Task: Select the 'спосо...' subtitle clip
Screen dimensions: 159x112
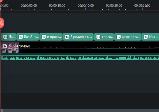Action: click(x=104, y=37)
